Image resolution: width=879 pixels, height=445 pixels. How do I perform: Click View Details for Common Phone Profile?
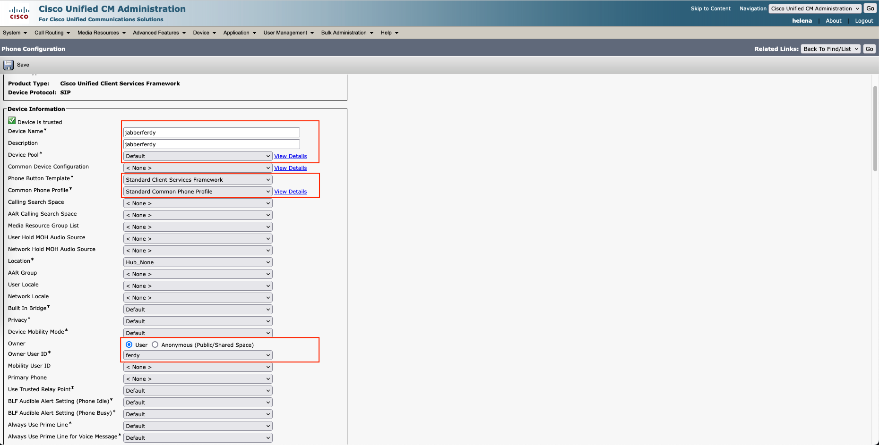pos(290,192)
